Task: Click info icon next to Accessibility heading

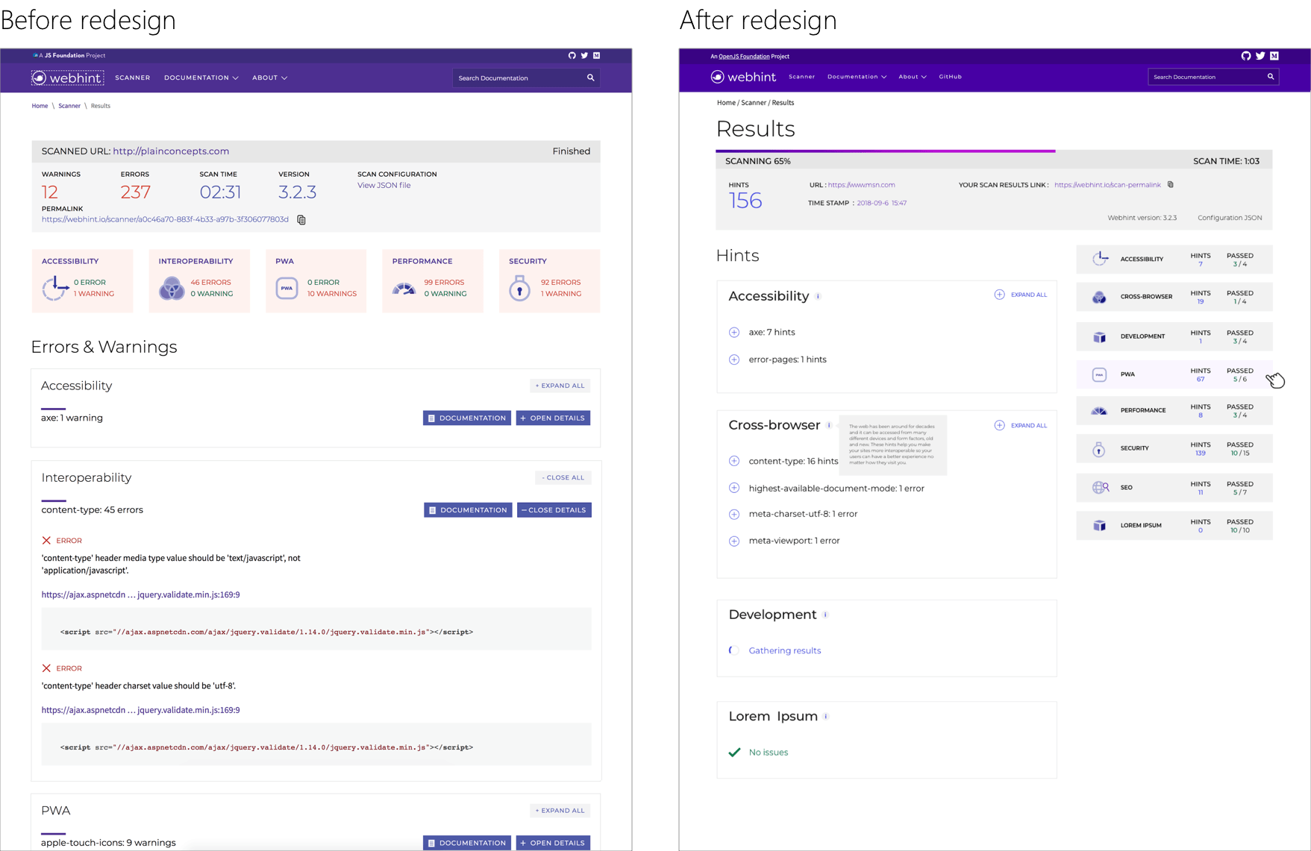Action: (819, 296)
